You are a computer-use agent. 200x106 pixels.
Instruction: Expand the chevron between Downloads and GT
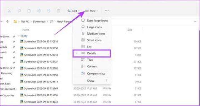[47, 22]
